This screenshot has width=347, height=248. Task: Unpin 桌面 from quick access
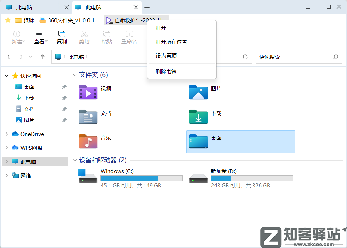[x=64, y=87]
